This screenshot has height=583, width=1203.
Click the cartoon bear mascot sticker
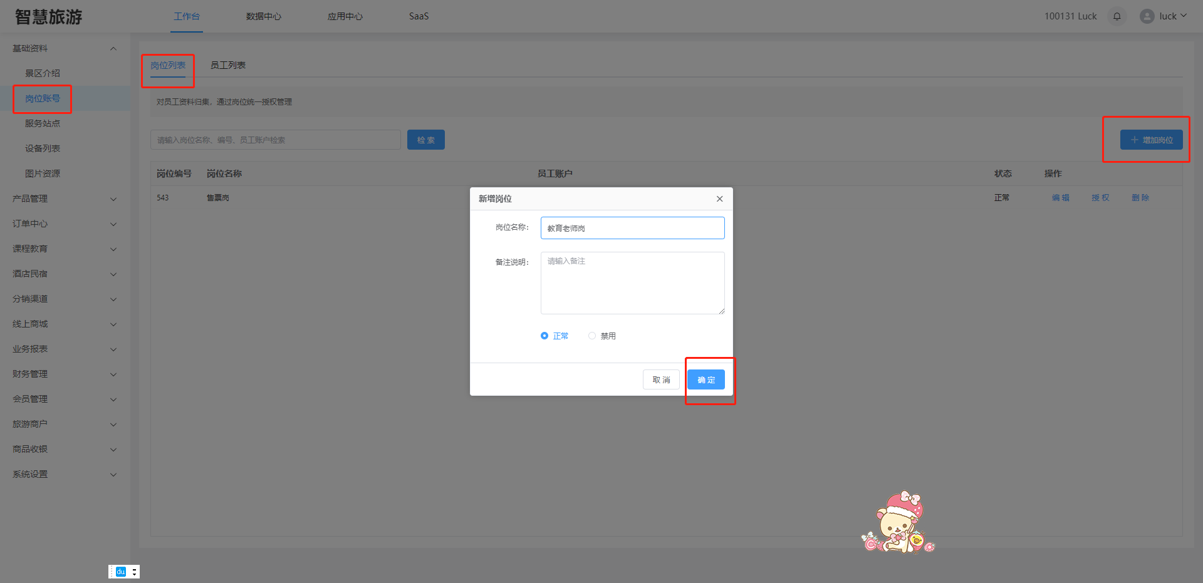(898, 524)
